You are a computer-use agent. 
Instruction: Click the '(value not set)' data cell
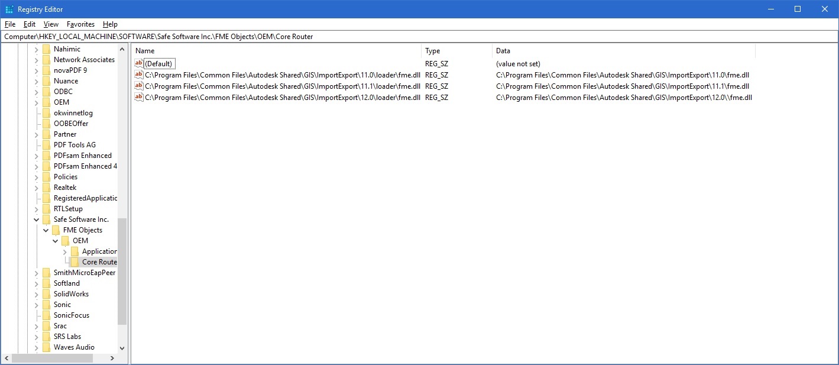pyautogui.click(x=518, y=63)
